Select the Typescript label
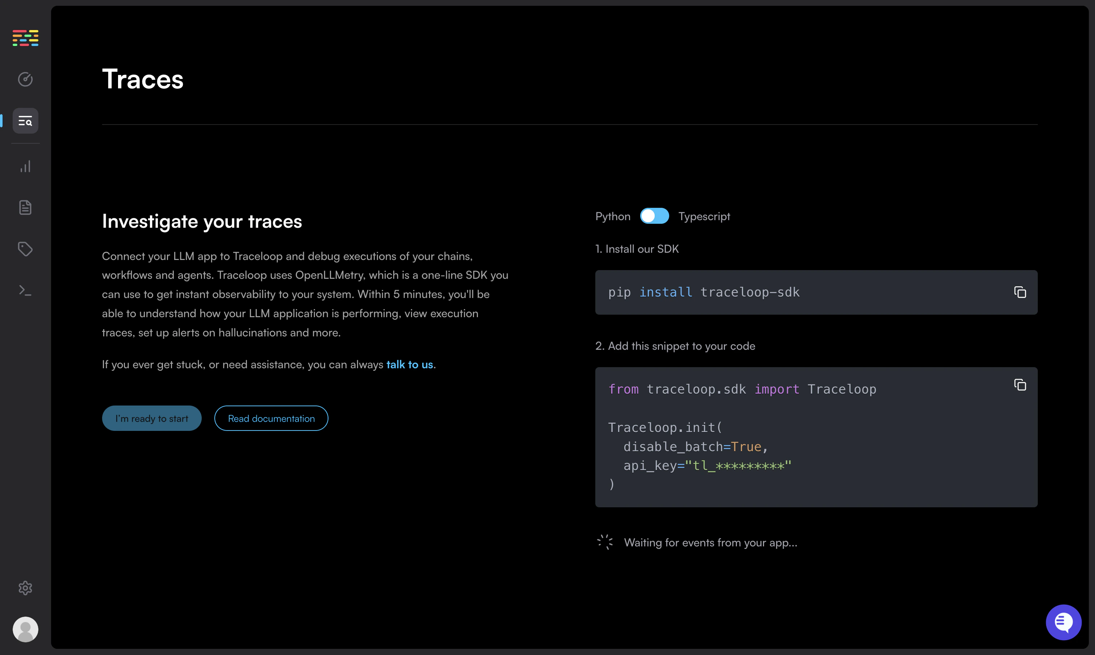1095x655 pixels. [704, 216]
